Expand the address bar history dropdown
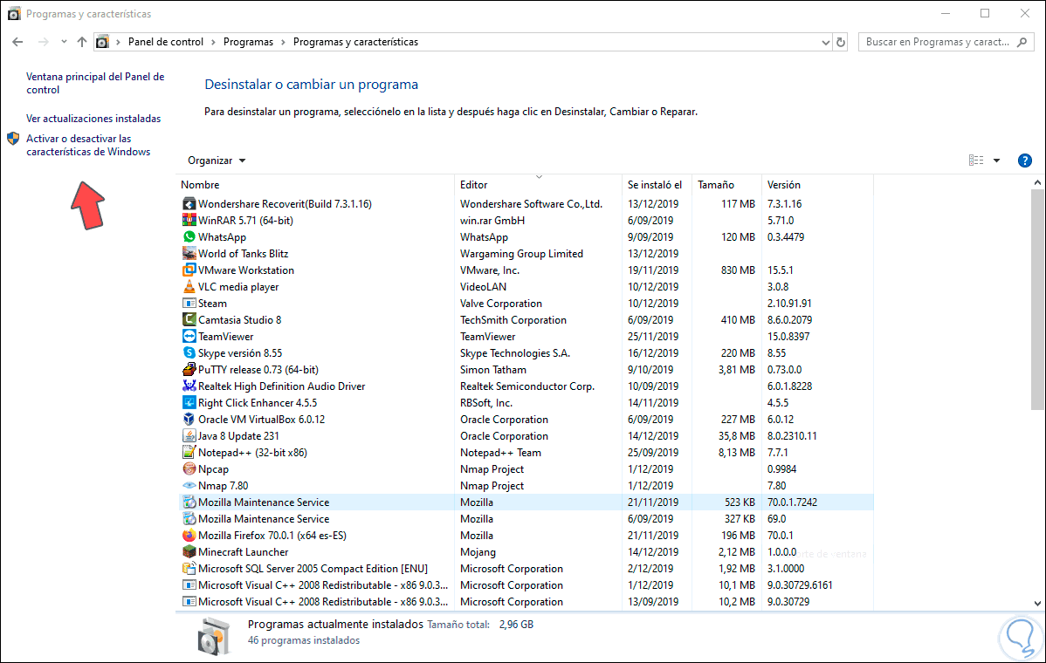This screenshot has height=663, width=1046. [825, 42]
